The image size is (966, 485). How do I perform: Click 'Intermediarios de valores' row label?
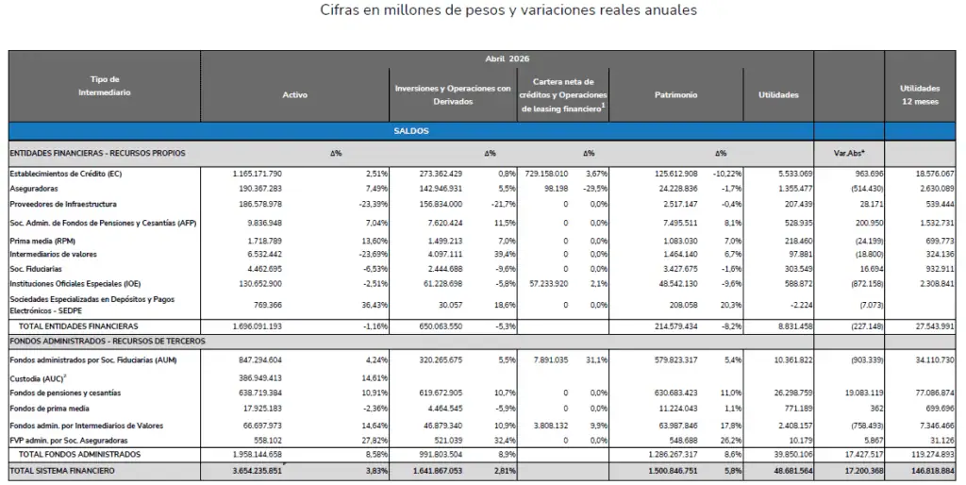(x=53, y=254)
